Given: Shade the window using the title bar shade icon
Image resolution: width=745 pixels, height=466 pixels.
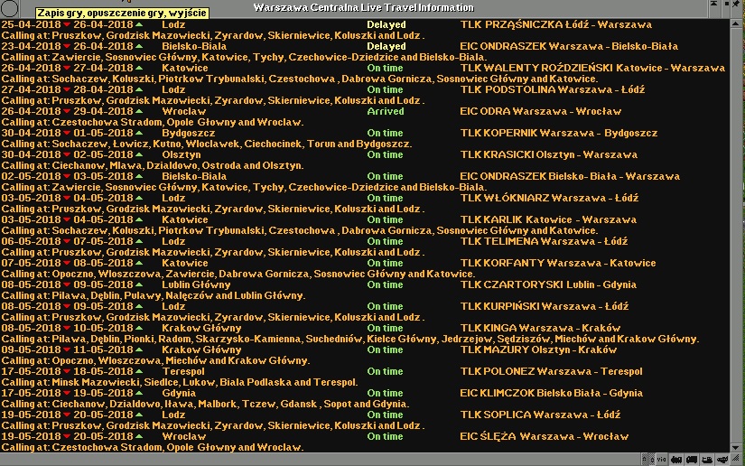Looking at the screenshot, I should point(714,5).
